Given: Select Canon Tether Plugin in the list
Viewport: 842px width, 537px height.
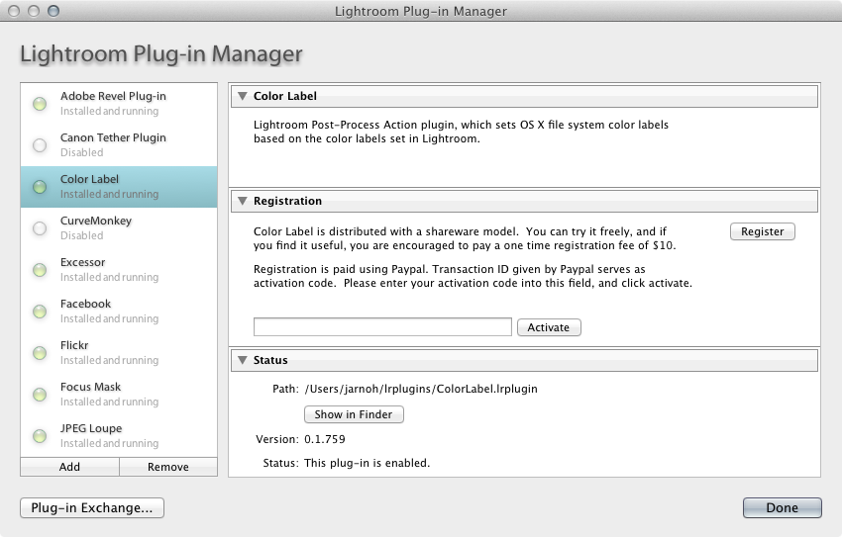Looking at the screenshot, I should pyautogui.click(x=119, y=145).
